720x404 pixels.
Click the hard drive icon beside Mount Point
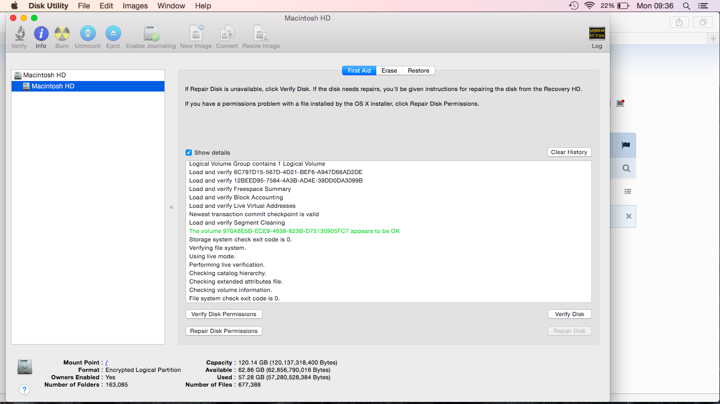click(x=25, y=367)
